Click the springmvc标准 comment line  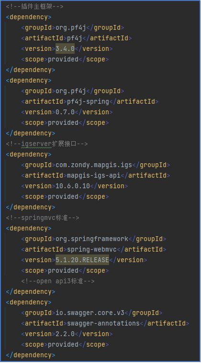tap(43, 218)
